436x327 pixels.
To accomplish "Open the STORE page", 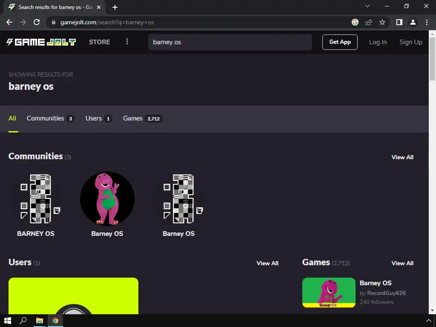I will tap(100, 42).
